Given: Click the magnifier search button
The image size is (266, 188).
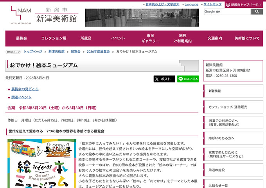Looking at the screenshot, I should 257,11.
